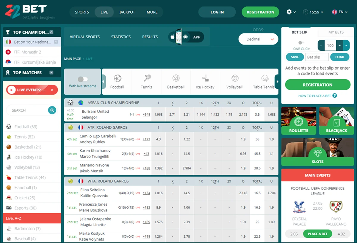Switch to the BET SLIP tab
This screenshot has width=357, height=243.
click(300, 32)
